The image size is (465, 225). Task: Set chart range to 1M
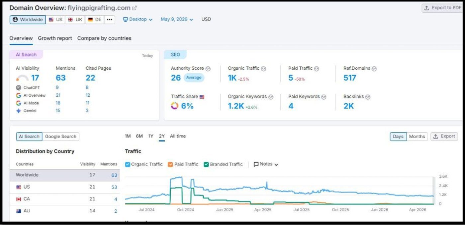tap(128, 136)
